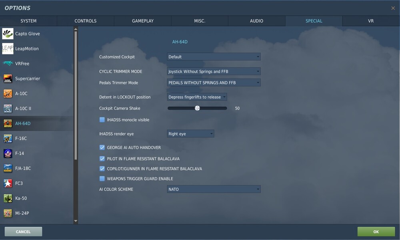
Task: Select the Supercarrier list label
Action: [28, 79]
